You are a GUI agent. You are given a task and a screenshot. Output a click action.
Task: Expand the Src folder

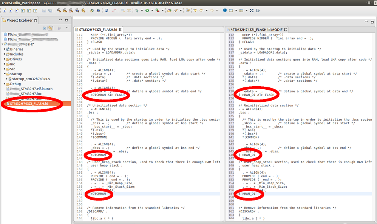pyautogui.click(x=5, y=69)
